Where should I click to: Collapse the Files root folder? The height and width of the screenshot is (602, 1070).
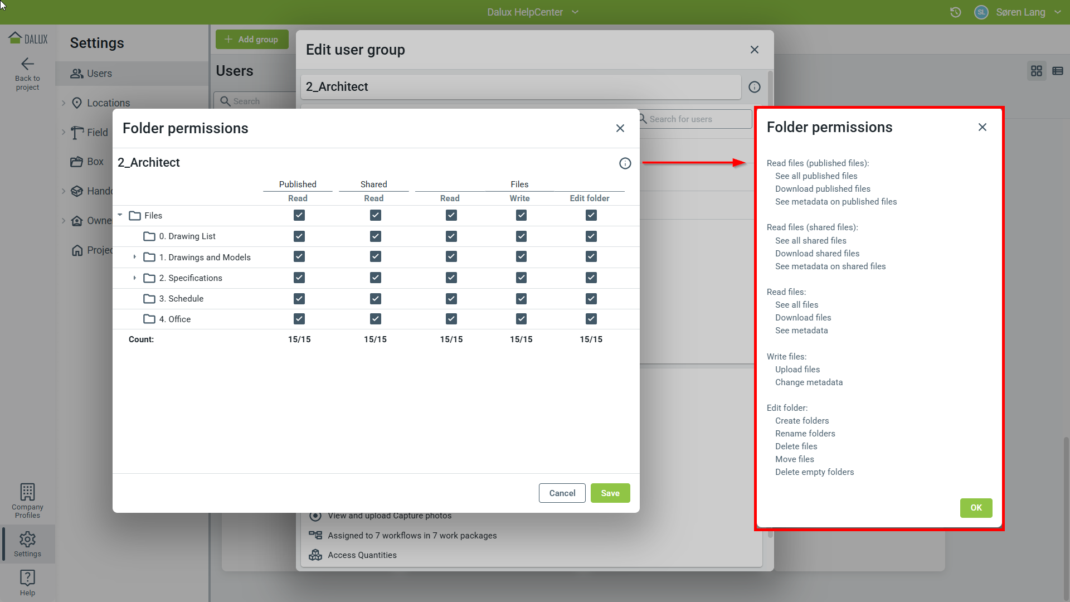coord(120,215)
